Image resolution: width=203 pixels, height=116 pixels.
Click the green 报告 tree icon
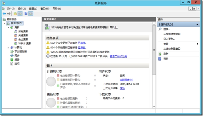pos(12,59)
